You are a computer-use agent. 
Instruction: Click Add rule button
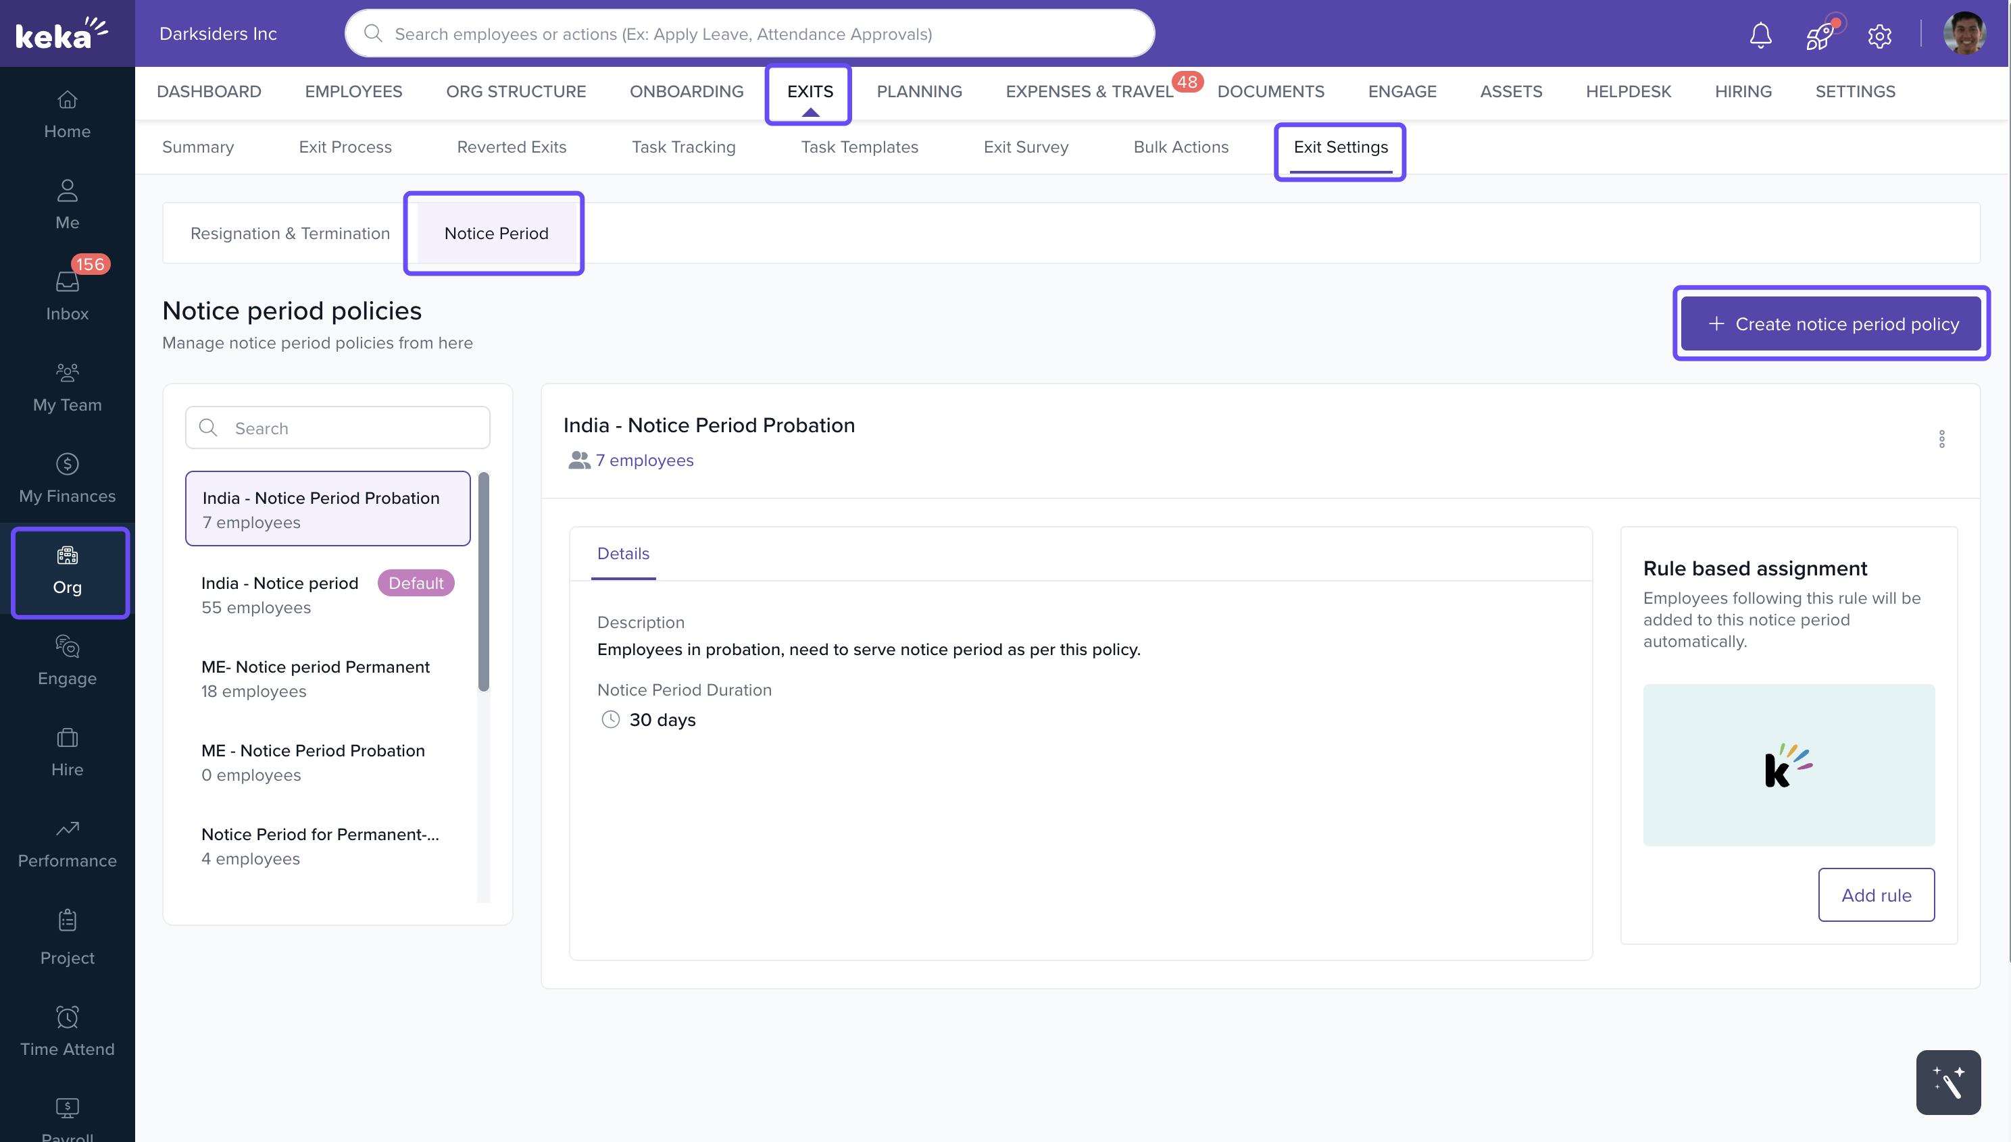pyautogui.click(x=1875, y=894)
